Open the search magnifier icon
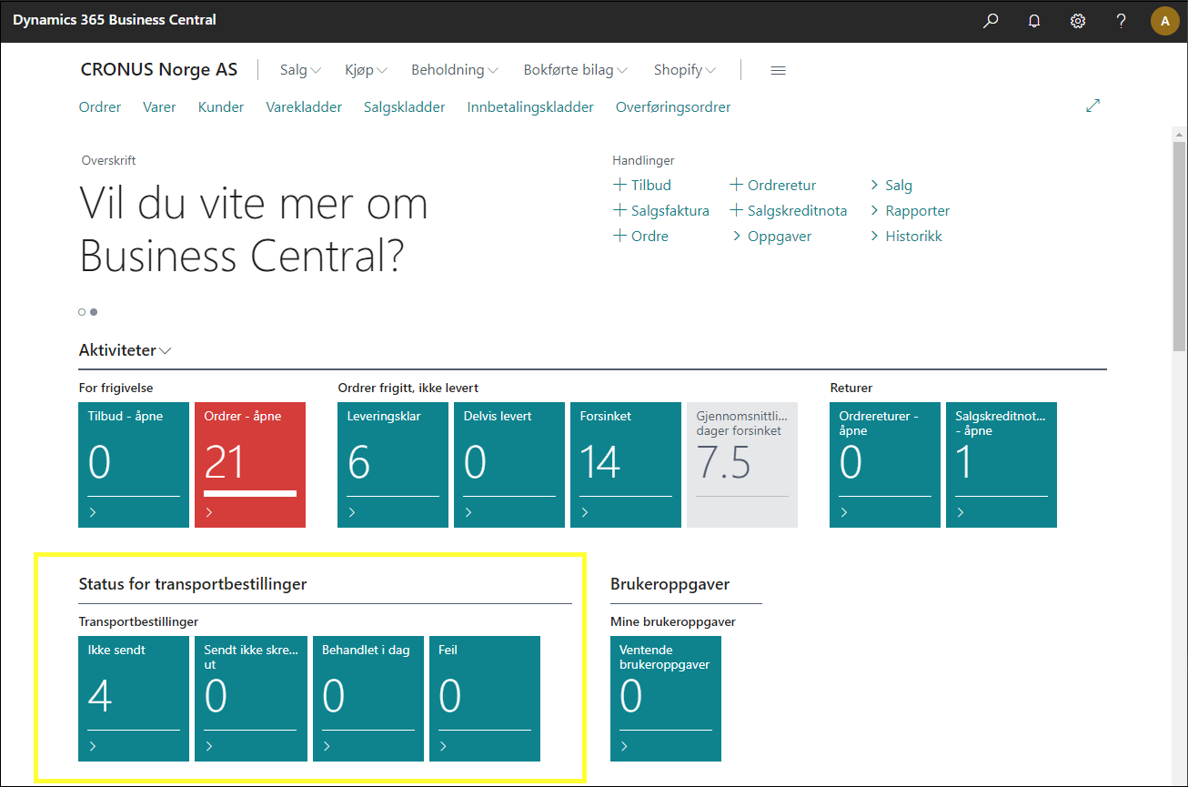This screenshot has width=1188, height=787. (x=991, y=20)
